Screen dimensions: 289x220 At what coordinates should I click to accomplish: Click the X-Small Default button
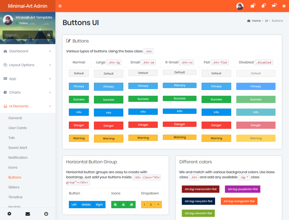tap(180, 72)
